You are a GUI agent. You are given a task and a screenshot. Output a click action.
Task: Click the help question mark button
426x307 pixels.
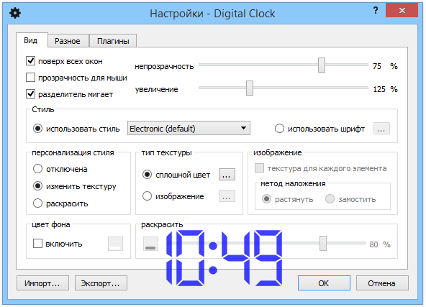(x=376, y=11)
